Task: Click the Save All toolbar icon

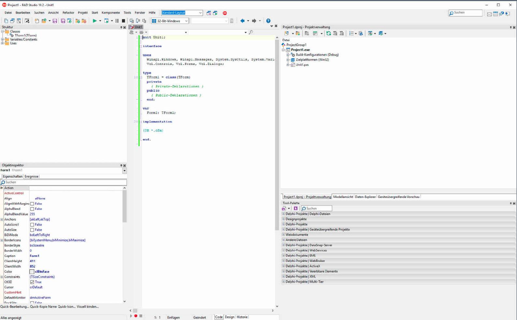Action: (63, 21)
